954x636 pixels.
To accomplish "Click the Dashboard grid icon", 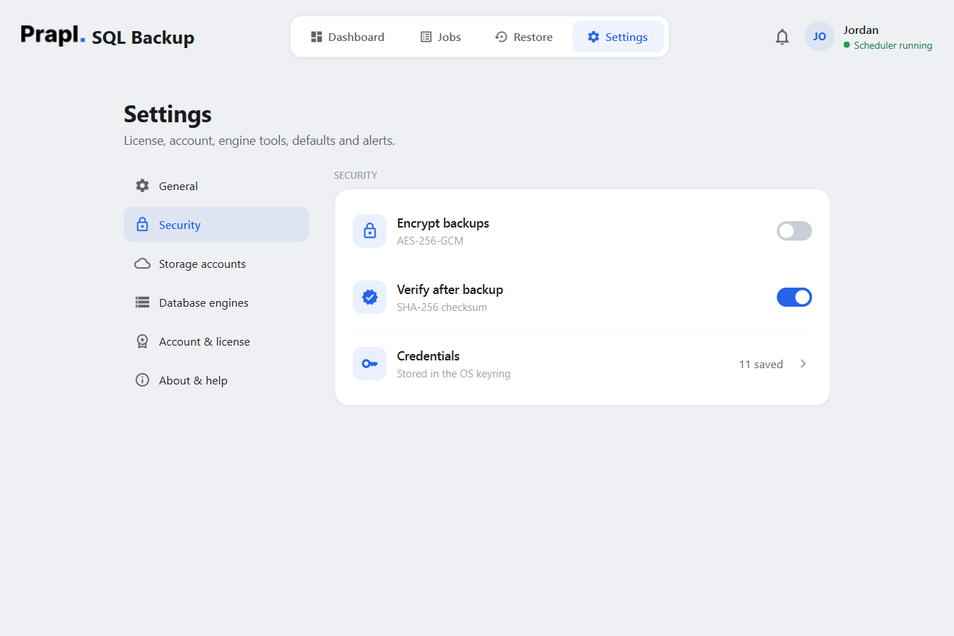I will [317, 37].
